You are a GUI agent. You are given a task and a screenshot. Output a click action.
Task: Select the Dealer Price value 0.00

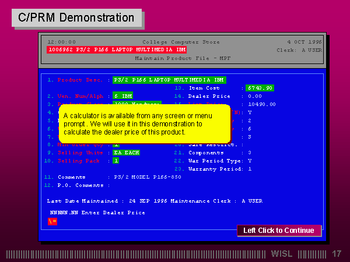tap(255, 96)
